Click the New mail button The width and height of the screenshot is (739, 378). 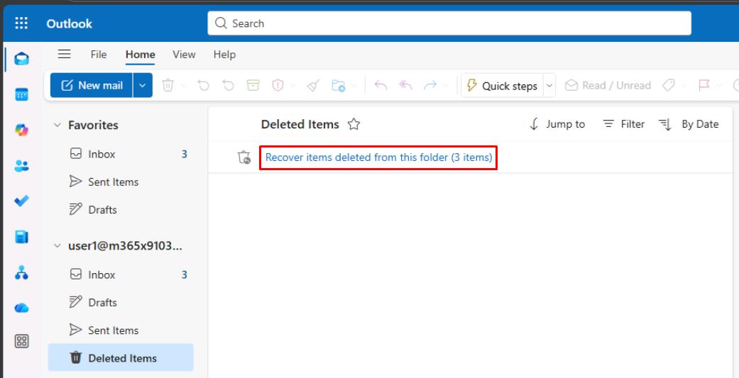pyautogui.click(x=92, y=86)
